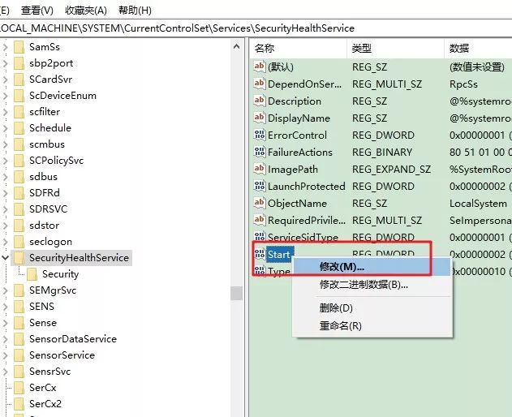Click the tree pane vertical scrollbar thumb
This screenshot has width=512, height=417.
(236, 293)
